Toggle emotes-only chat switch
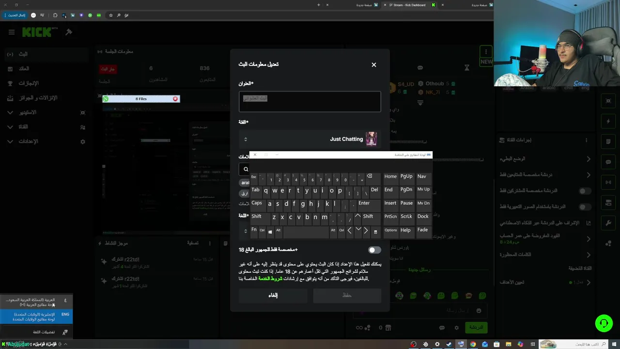Viewport: 620px width, 349px height. tap(585, 207)
